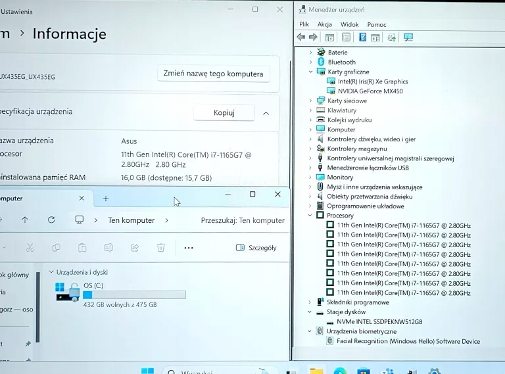The height and width of the screenshot is (374, 505).
Task: Select Oprogramowanie układowe category
Action: pyautogui.click(x=365, y=206)
